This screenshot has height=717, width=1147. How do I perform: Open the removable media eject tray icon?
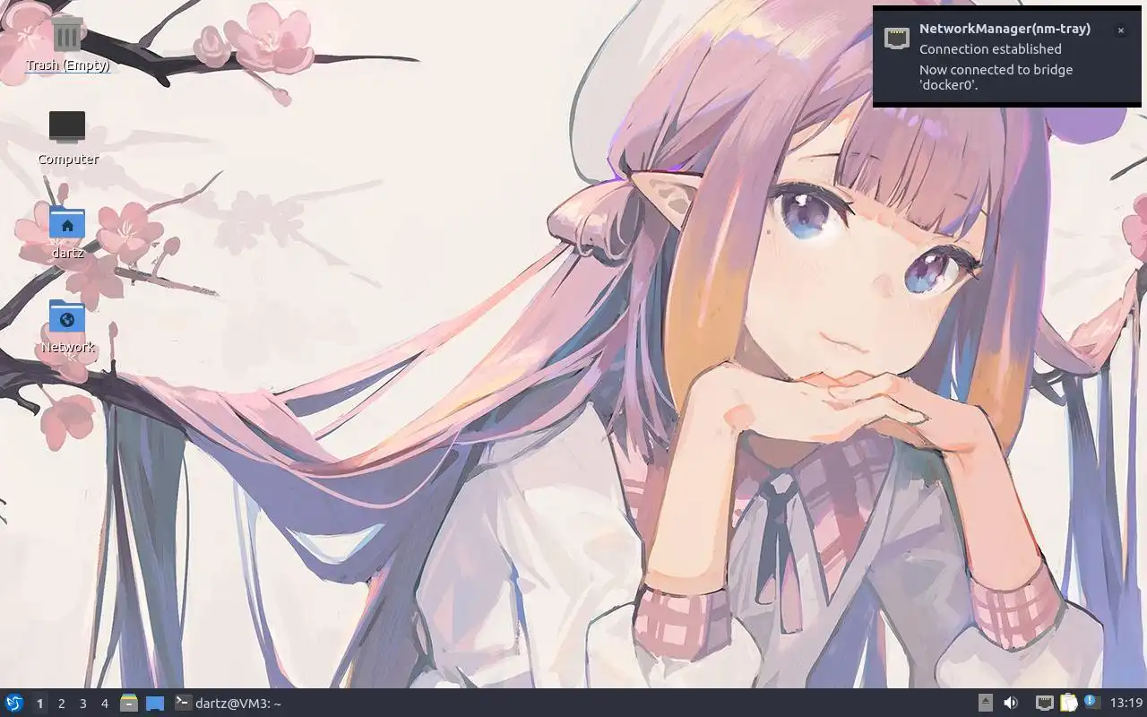tap(985, 704)
